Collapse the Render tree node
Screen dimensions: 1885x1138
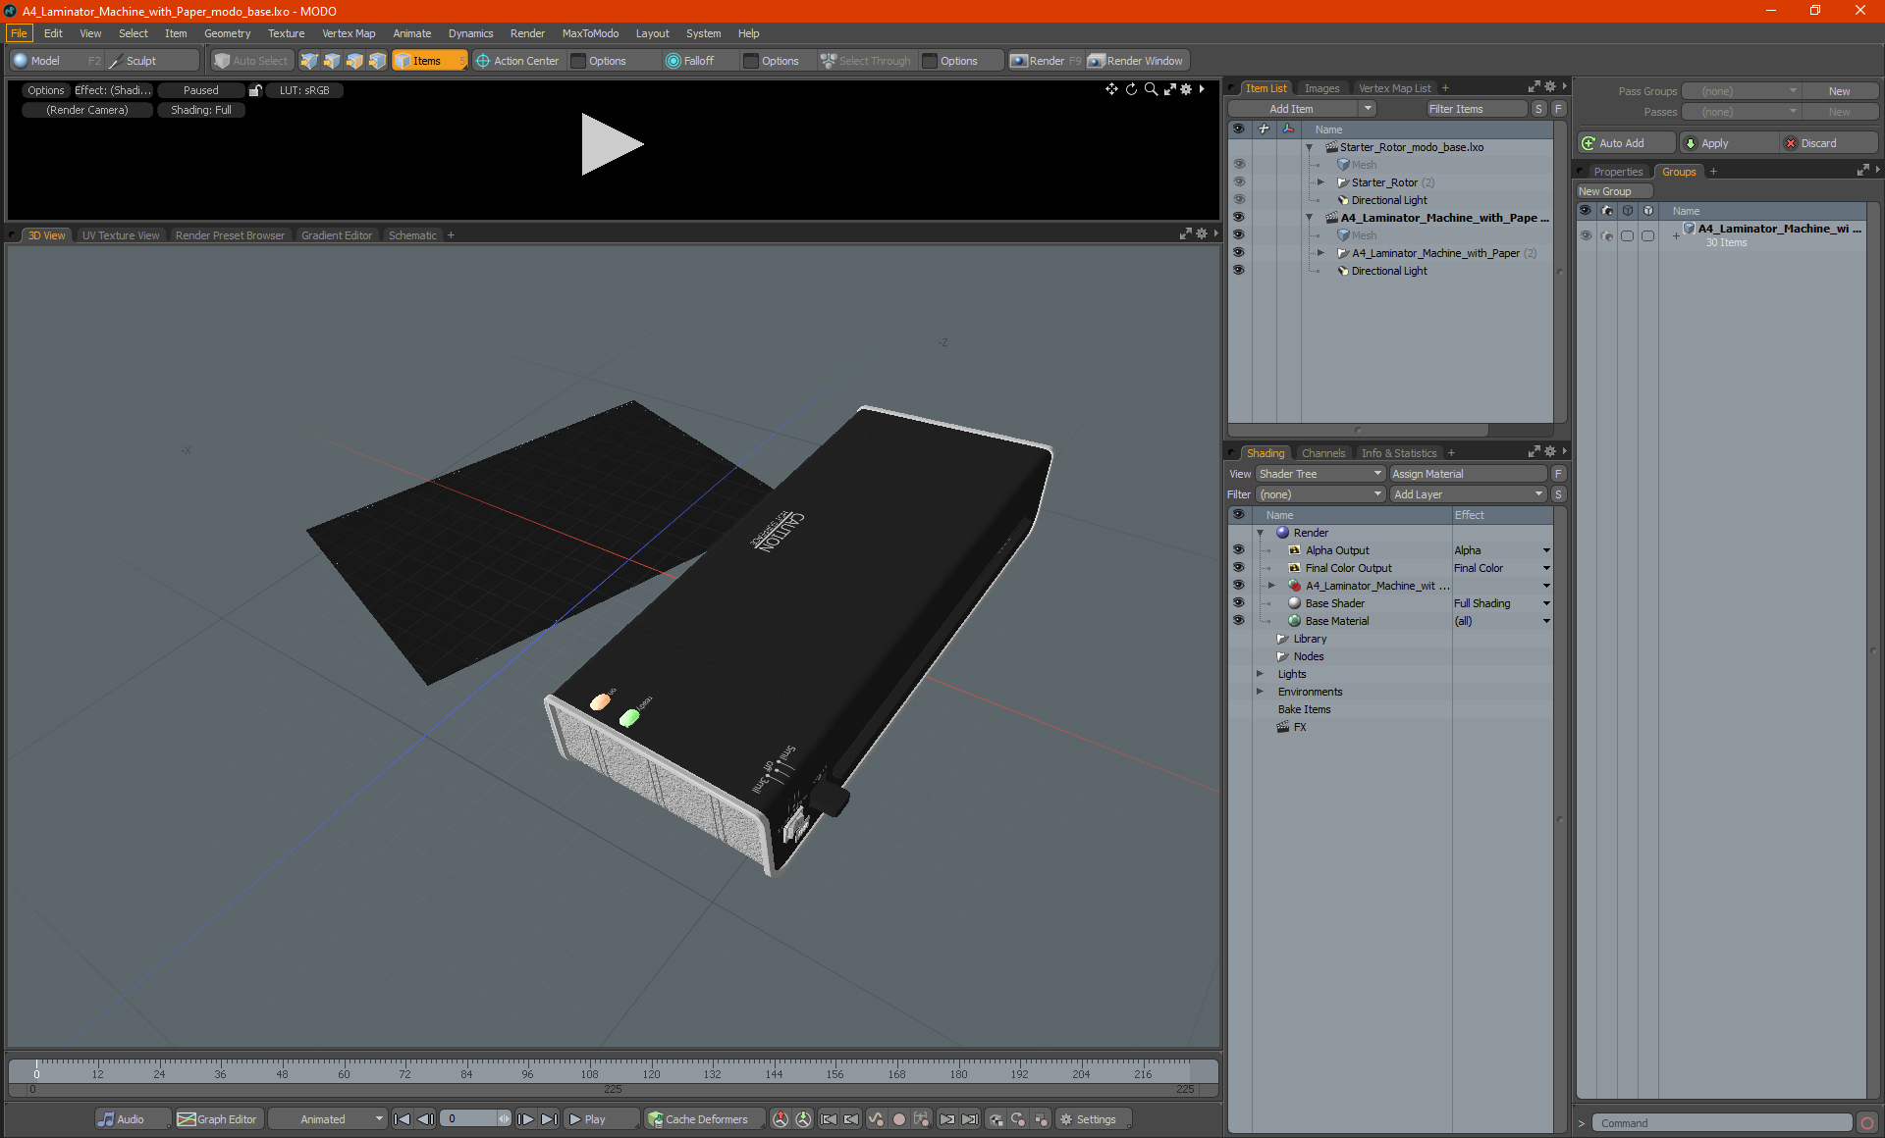click(1261, 533)
